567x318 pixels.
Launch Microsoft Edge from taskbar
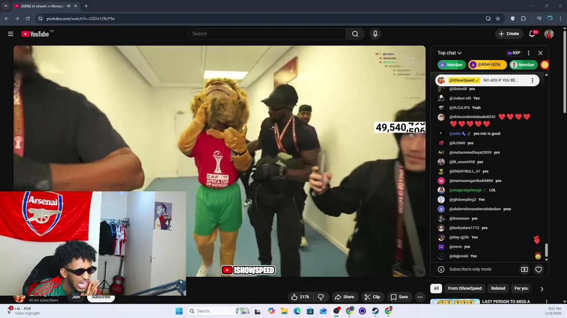tap(297, 311)
